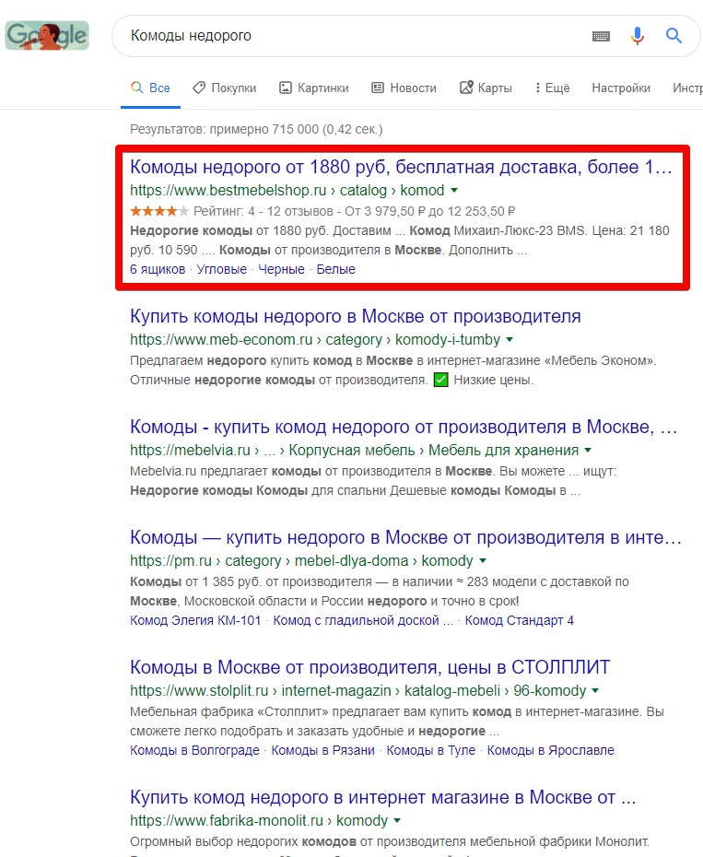
Task: Click the 'Результатов: примерно 715 000' text
Action: point(256,130)
